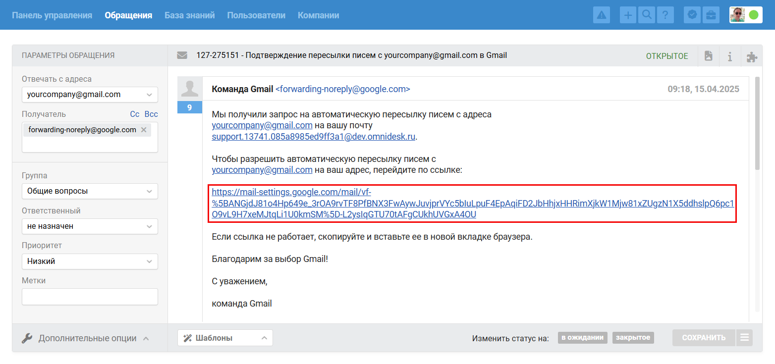775x364 pixels.
Task: Toggle the green online status indicator
Action: pos(754,15)
